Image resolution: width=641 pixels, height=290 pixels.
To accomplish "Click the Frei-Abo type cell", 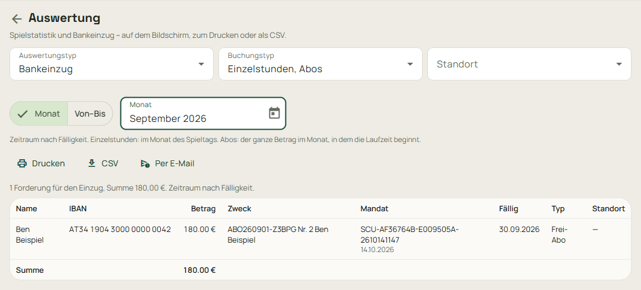I will (x=559, y=234).
